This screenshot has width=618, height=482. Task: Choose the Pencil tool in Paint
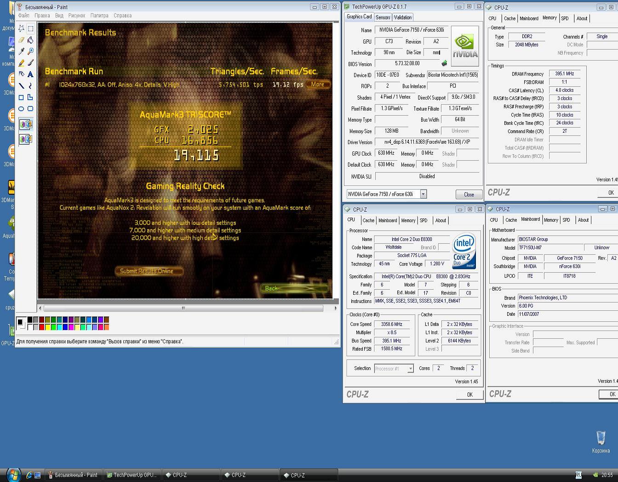tap(21, 63)
